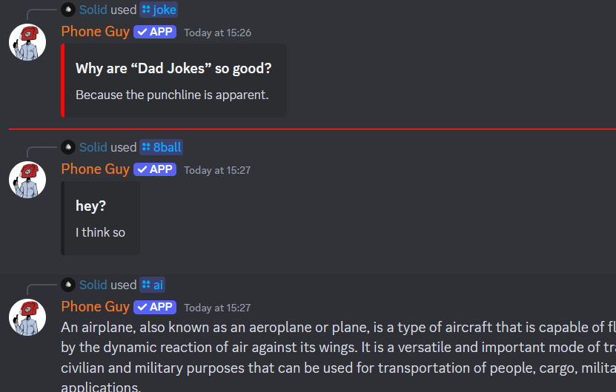Open Phone Guy username at 15:26

point(96,32)
